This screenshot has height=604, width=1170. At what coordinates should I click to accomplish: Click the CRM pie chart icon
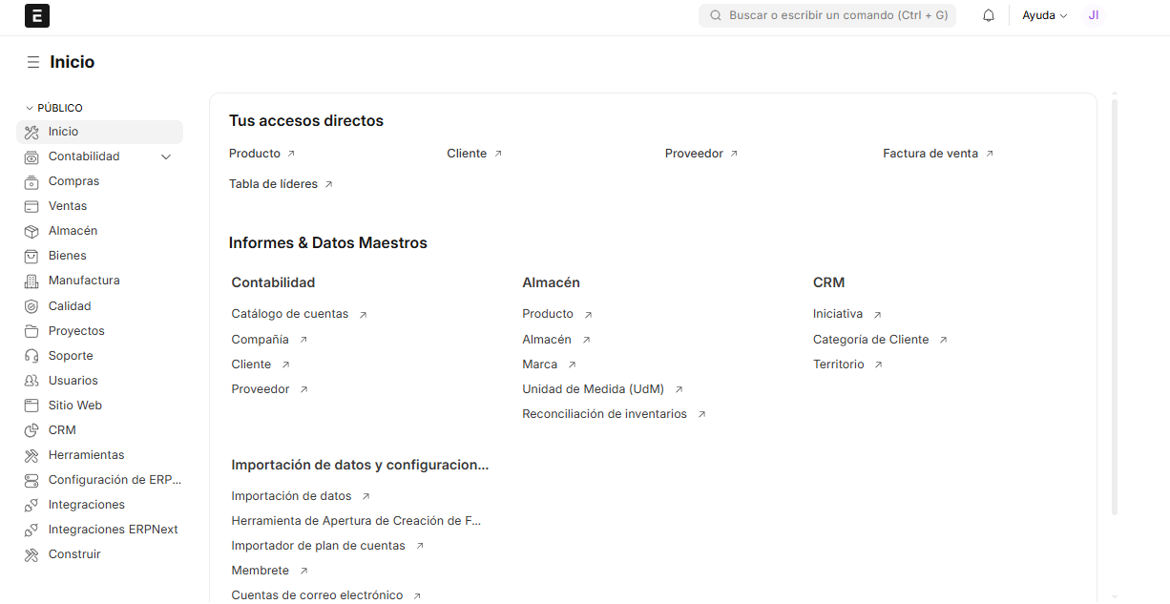[x=31, y=430]
